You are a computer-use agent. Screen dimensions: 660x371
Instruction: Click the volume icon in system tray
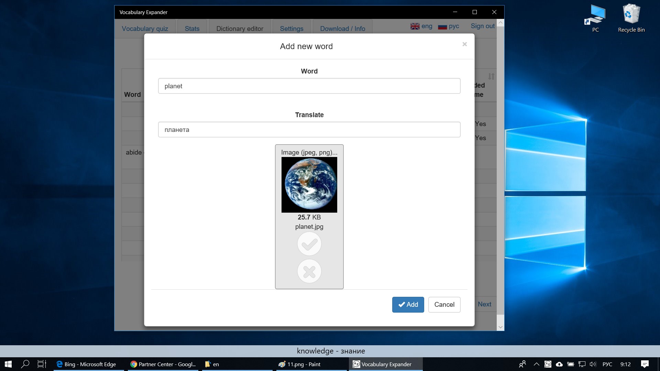[593, 364]
